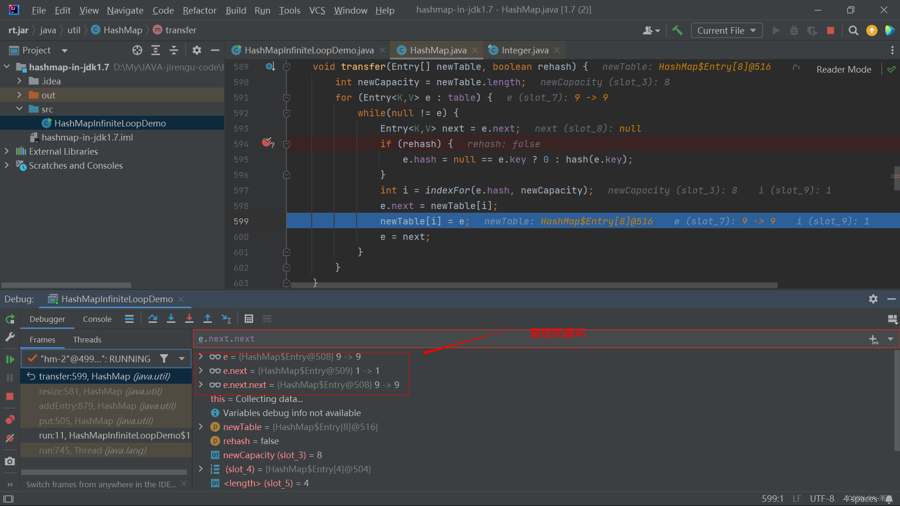Click the green Build hammer icon
The width and height of the screenshot is (900, 506).
point(677,30)
